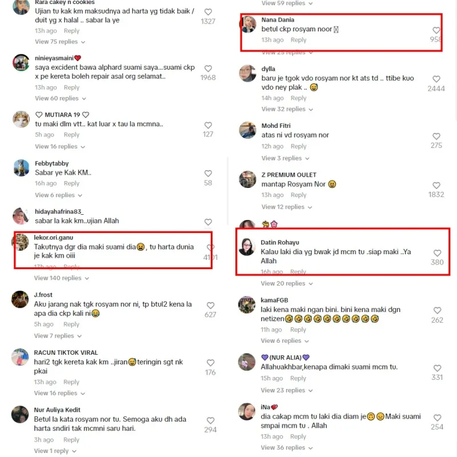Toggle like on RACUN TIKTOK VIRAL comment

click(x=210, y=363)
